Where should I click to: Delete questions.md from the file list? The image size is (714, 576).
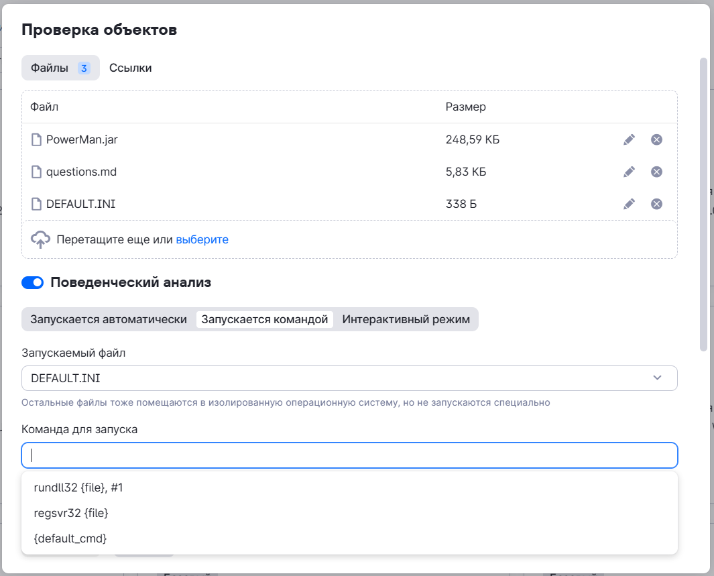(657, 172)
